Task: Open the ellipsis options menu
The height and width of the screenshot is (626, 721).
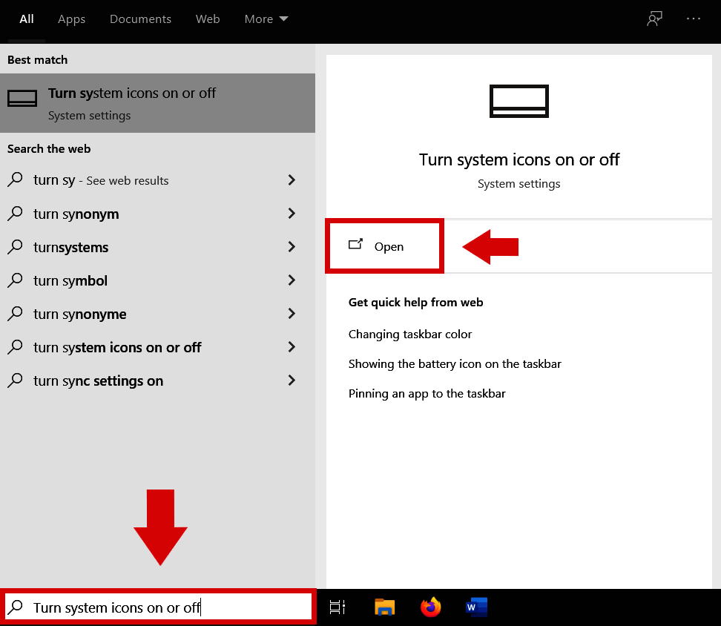Action: (693, 19)
